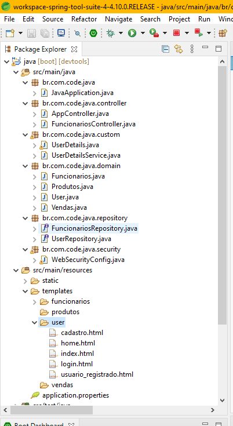Image resolution: width=233 pixels, height=426 pixels.
Task: Click the green Relaunch power icon
Action: click(93, 33)
